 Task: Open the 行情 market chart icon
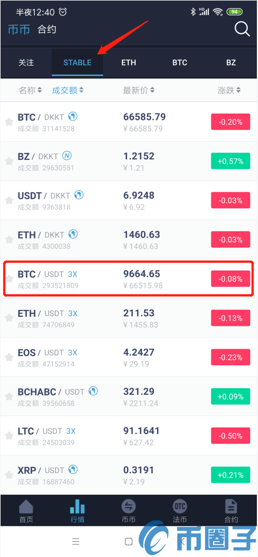[77, 507]
